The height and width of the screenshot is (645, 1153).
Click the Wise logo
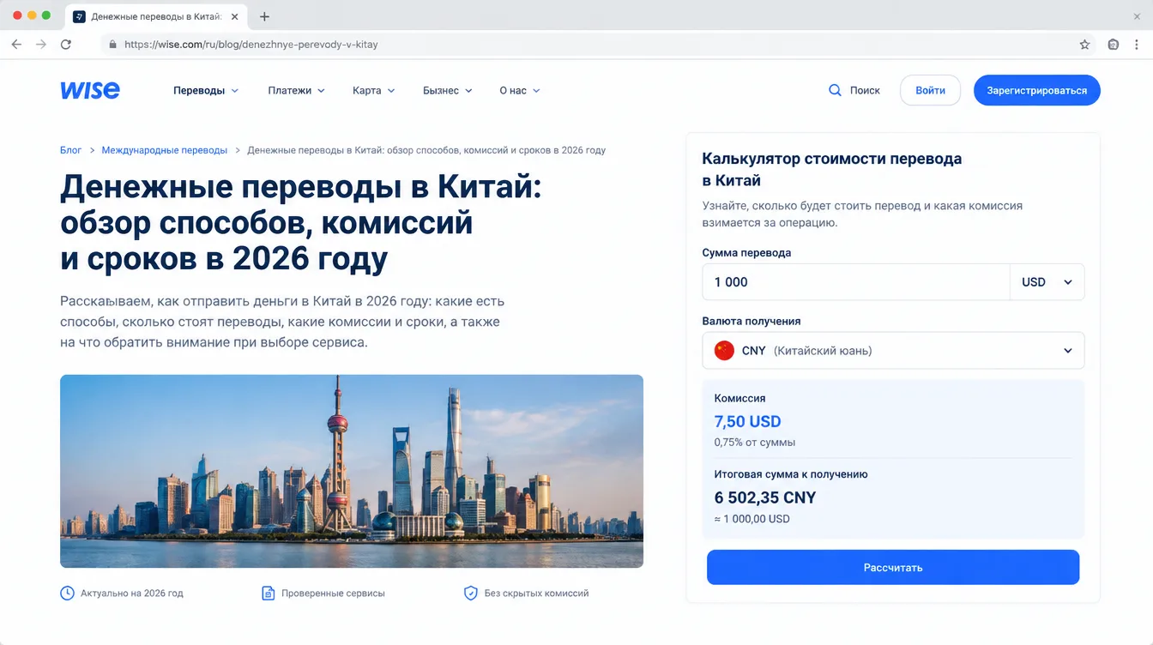[x=90, y=90]
